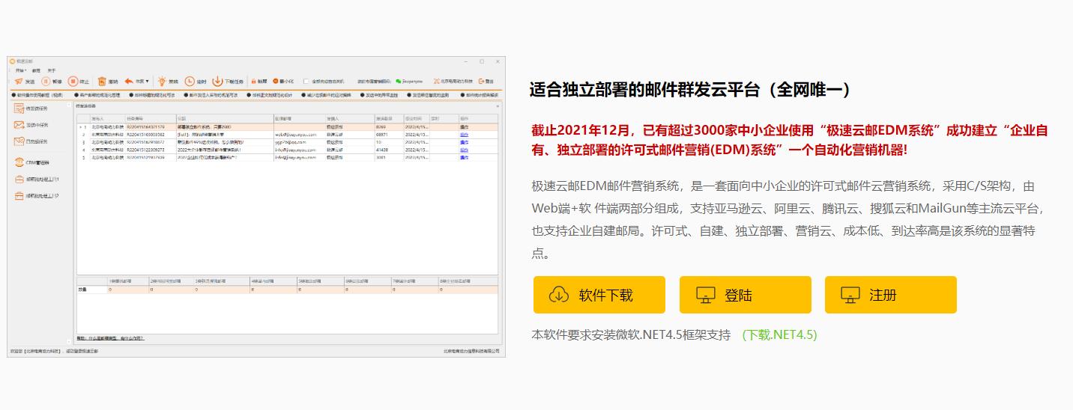Image resolution: width=1073 pixels, height=410 pixels.
Task: Click the 定时 clock toolbar icon
Action: 190,81
